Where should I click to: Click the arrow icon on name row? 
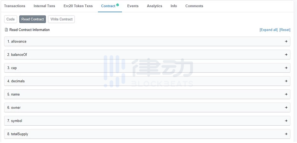pos(286,94)
